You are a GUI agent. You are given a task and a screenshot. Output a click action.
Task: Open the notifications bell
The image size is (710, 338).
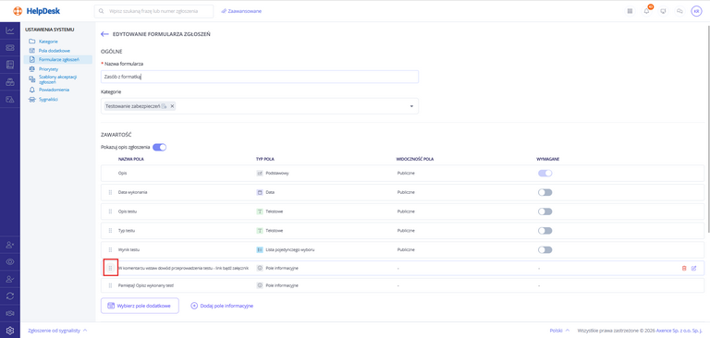646,11
